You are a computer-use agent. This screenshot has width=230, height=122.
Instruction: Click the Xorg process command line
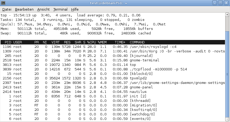pos(177,51)
